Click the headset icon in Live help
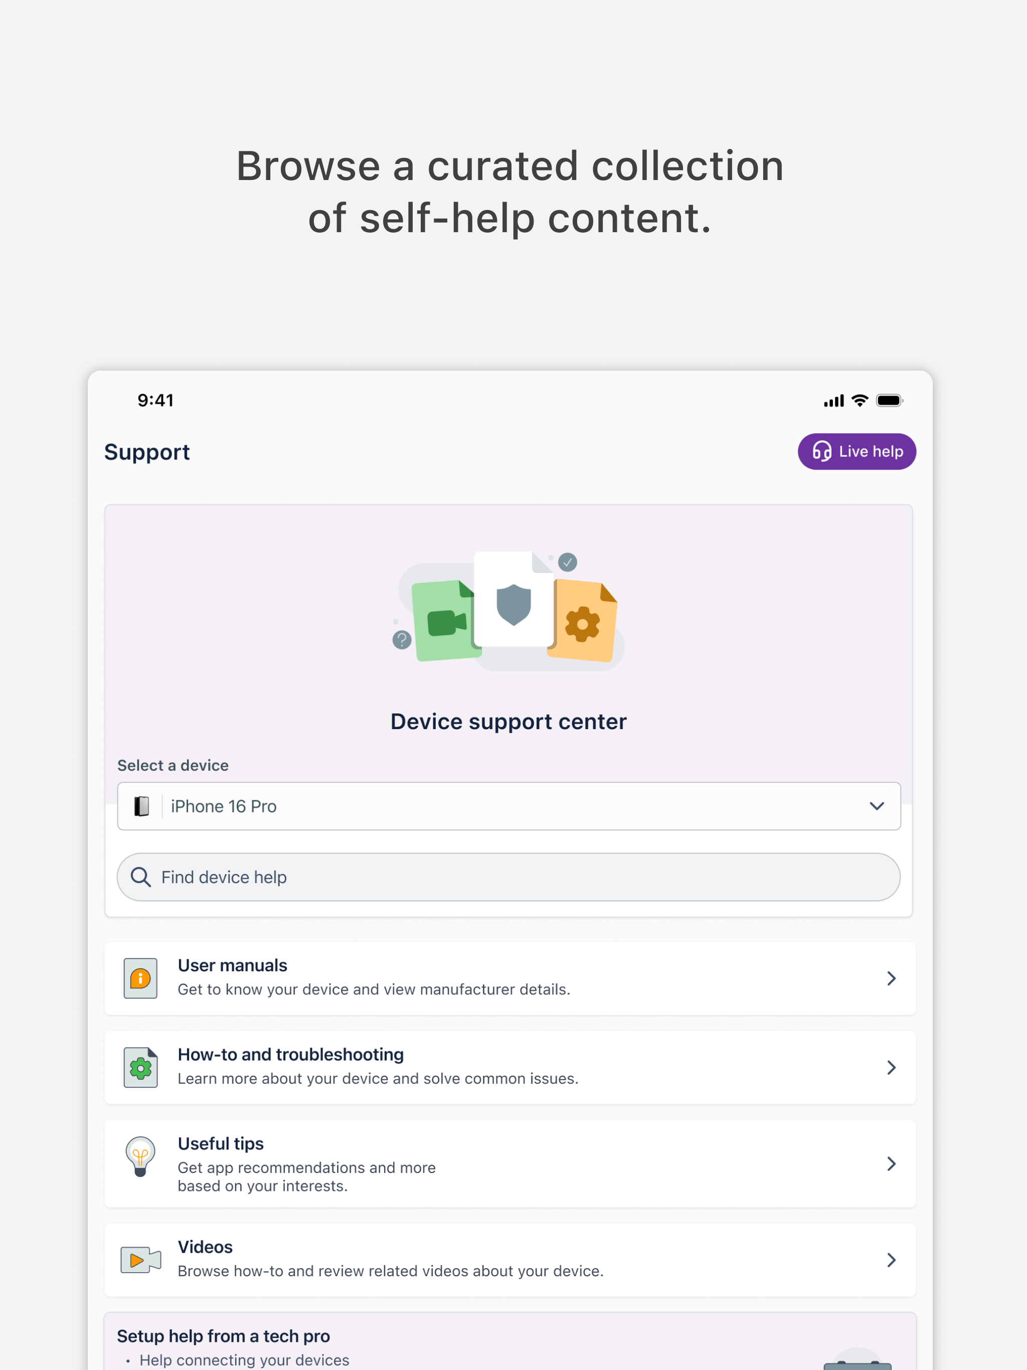 (821, 451)
